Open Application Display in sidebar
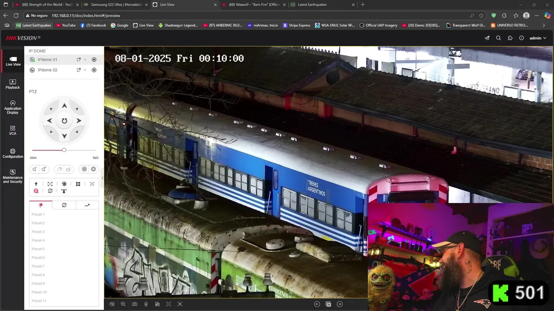Viewport: 554px width, 311px height. (x=13, y=108)
